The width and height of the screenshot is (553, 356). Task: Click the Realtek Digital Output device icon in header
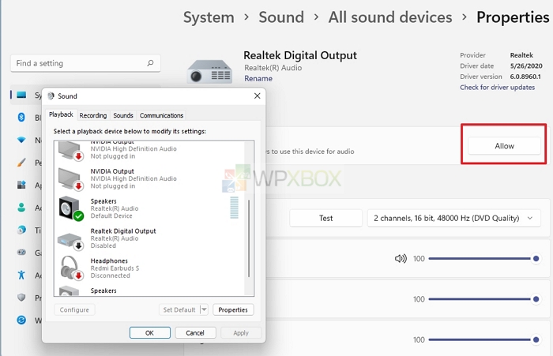click(209, 72)
